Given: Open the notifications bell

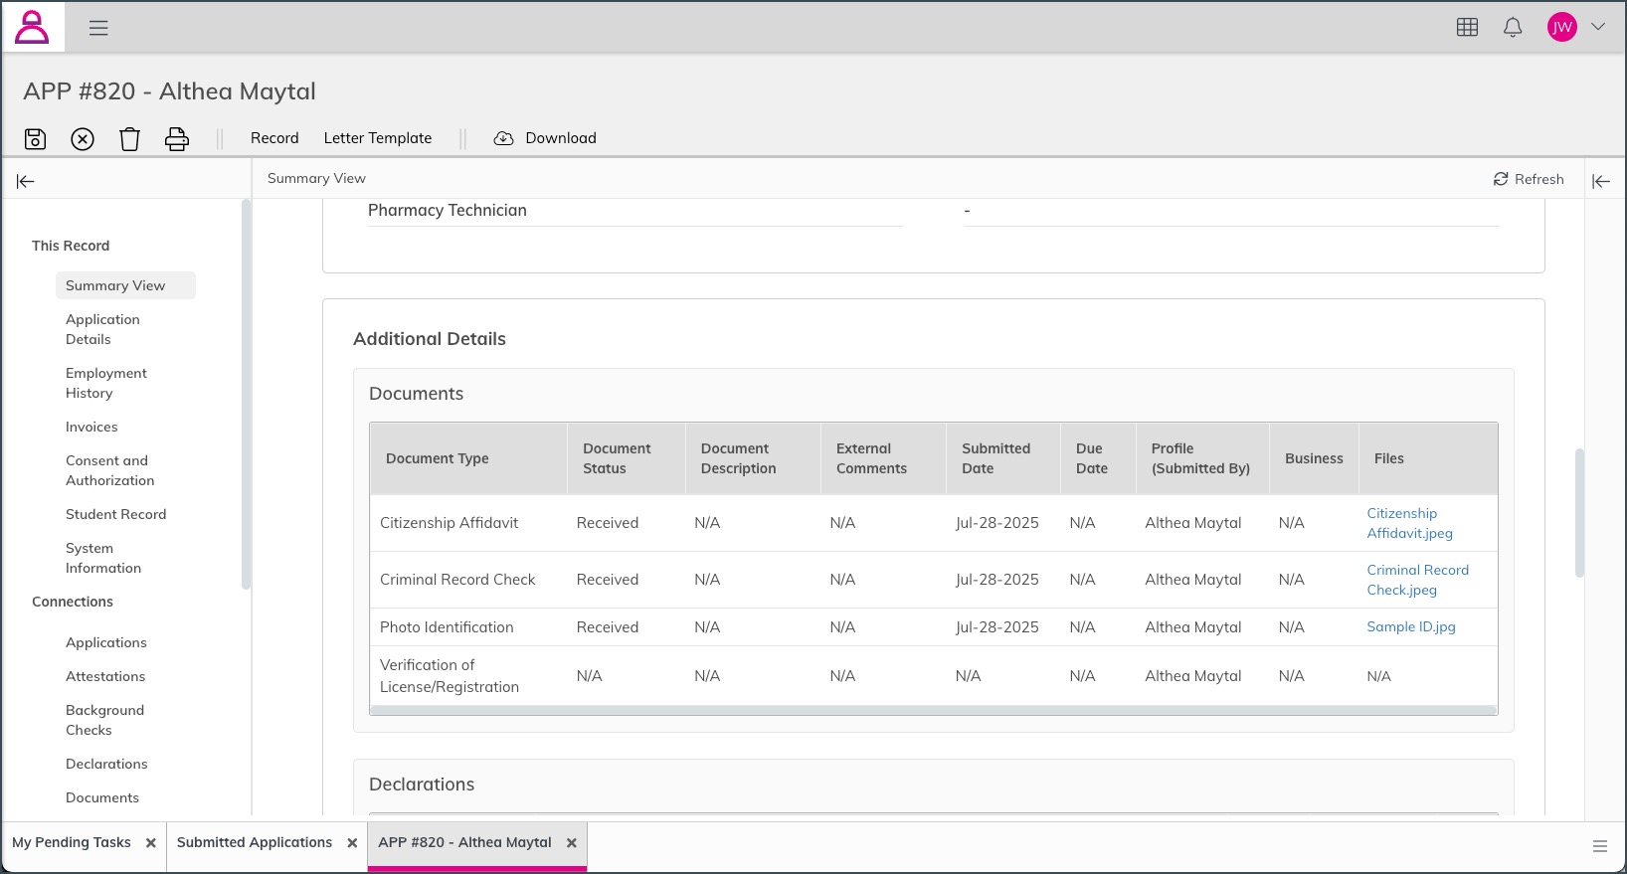Looking at the screenshot, I should 1513,27.
